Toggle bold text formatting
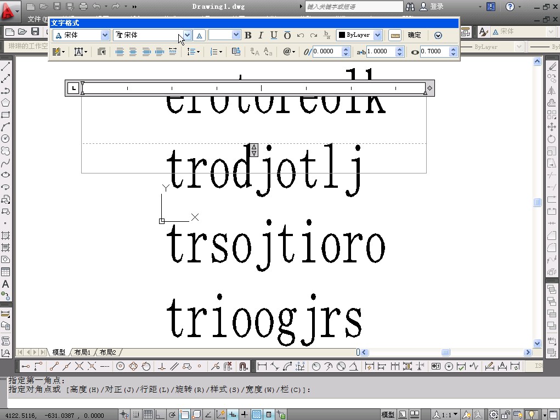Viewport: 560px width, 420px height. pyautogui.click(x=248, y=35)
